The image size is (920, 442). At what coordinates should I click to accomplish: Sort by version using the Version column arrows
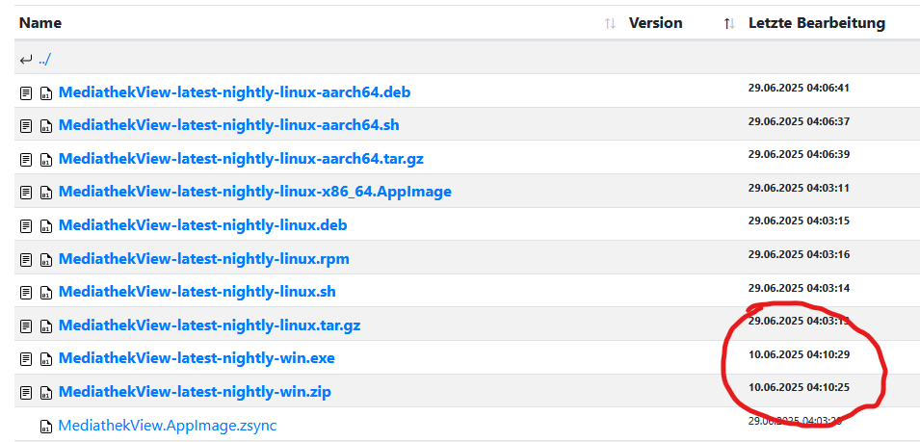point(729,23)
